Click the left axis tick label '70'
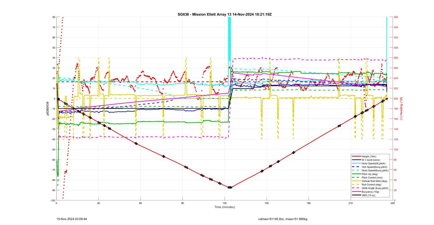This screenshot has height=225, width=434. pyautogui.click(x=54, y=27)
